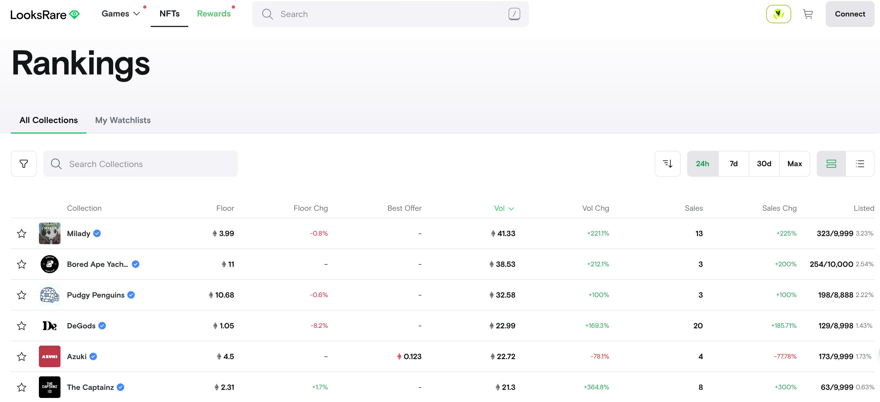Screen dimensions: 880x402
Task: Open the red Azuki thumbnail
Action: tap(49, 356)
